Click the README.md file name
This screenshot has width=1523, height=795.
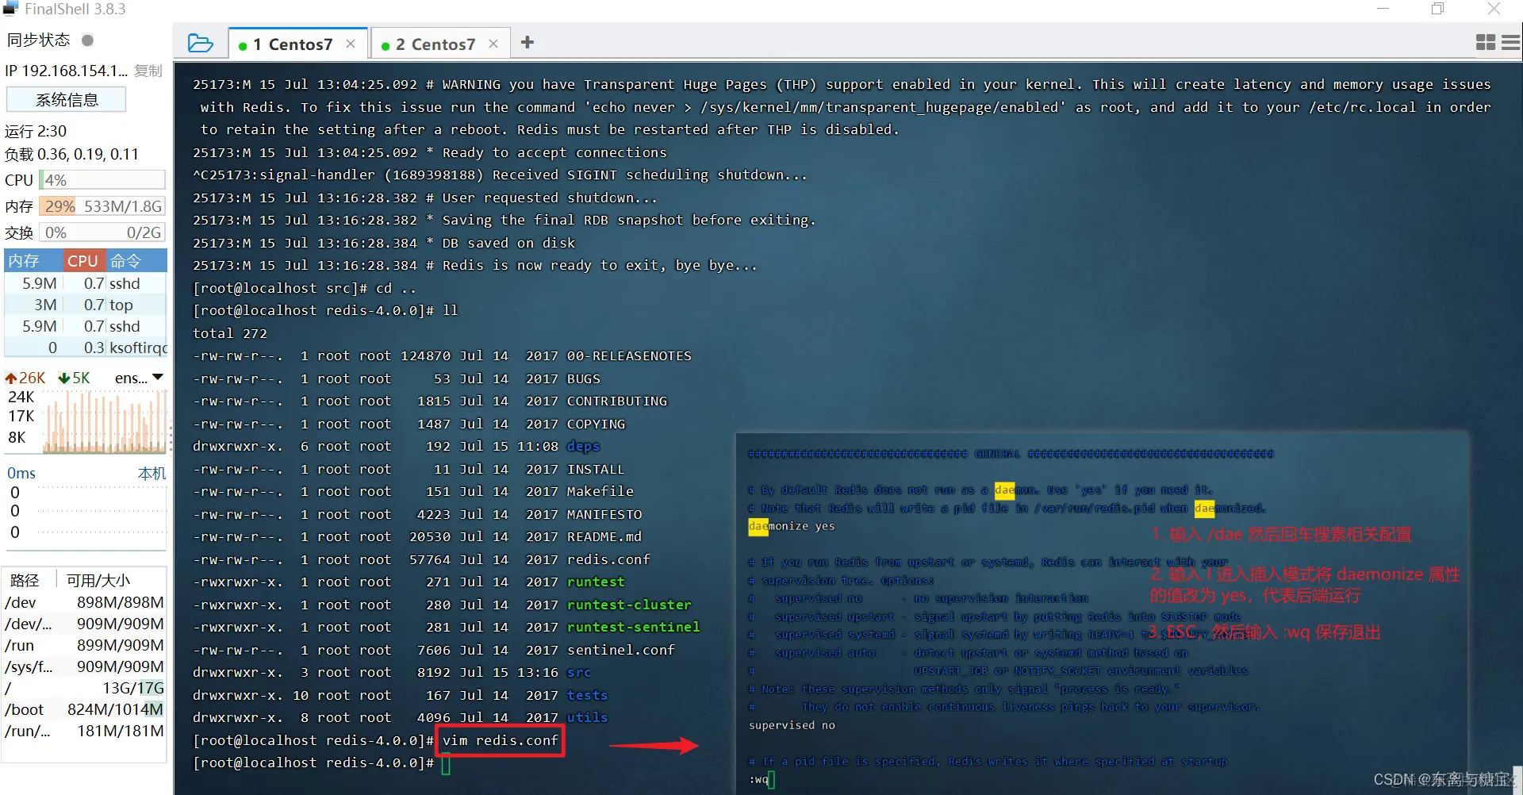click(604, 536)
